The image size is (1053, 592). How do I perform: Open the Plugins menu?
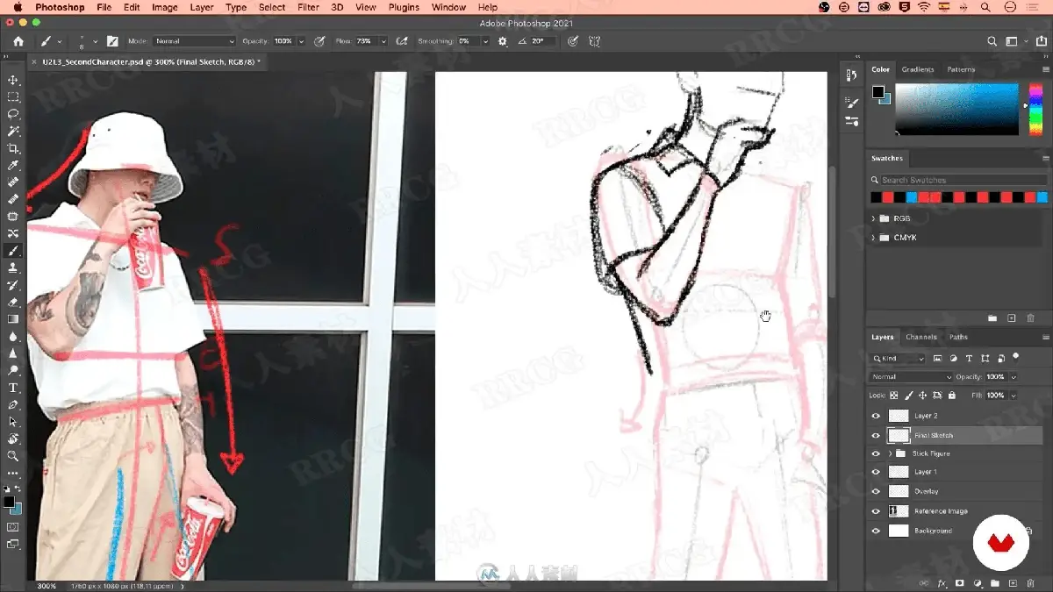point(404,7)
